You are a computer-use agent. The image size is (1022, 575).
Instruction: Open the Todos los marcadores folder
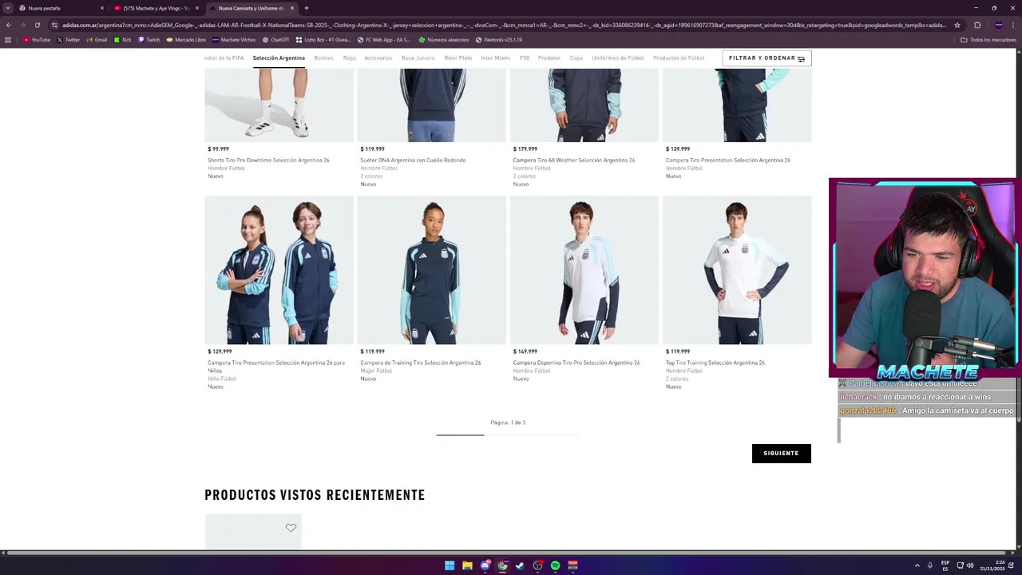[x=988, y=39]
